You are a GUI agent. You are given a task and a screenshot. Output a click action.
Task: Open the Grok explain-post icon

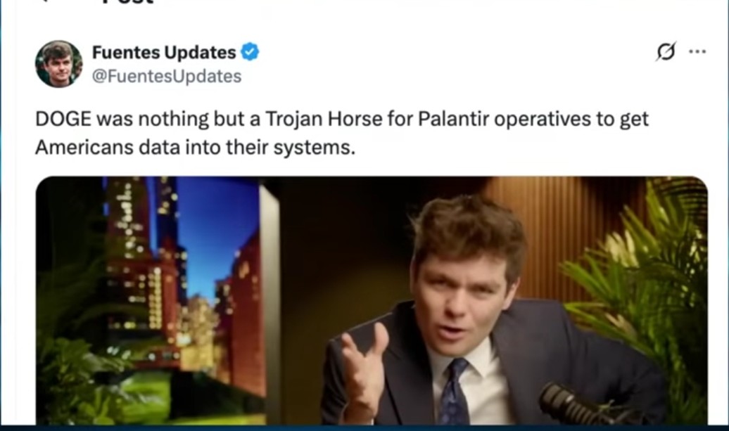click(x=666, y=51)
